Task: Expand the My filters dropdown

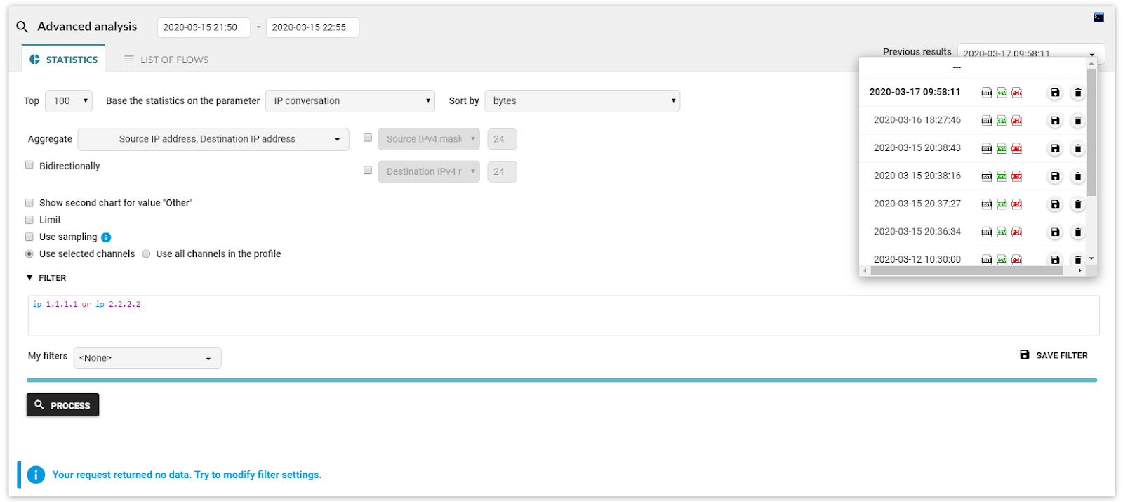Action: click(x=147, y=358)
